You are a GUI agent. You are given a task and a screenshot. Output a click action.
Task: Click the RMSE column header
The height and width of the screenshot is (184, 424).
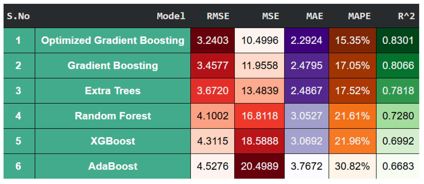pos(218,16)
